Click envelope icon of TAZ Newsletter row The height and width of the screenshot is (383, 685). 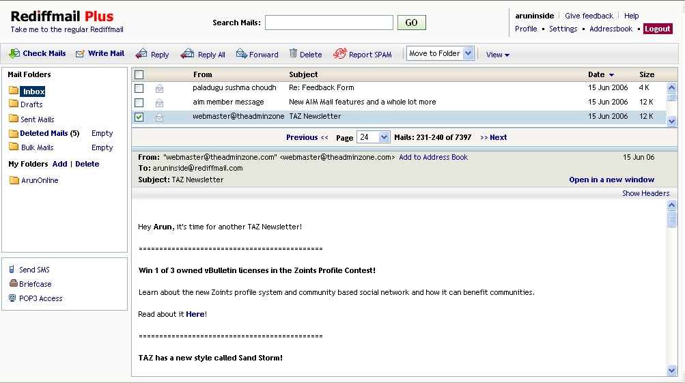(159, 117)
